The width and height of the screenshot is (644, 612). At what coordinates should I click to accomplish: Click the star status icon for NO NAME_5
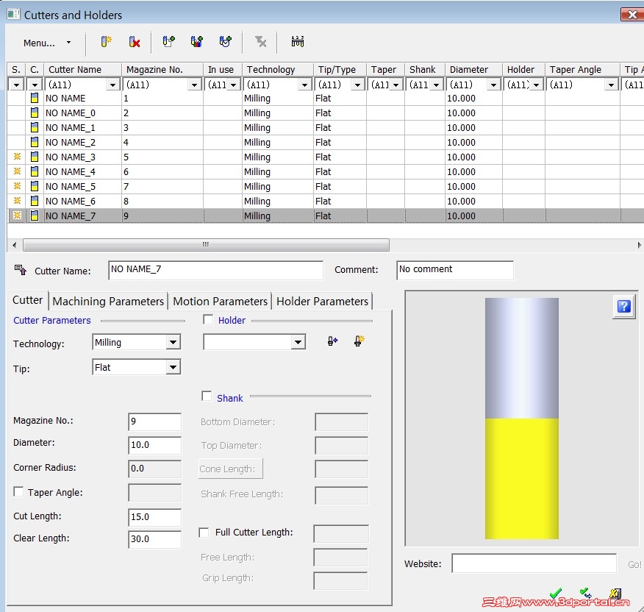click(x=17, y=186)
